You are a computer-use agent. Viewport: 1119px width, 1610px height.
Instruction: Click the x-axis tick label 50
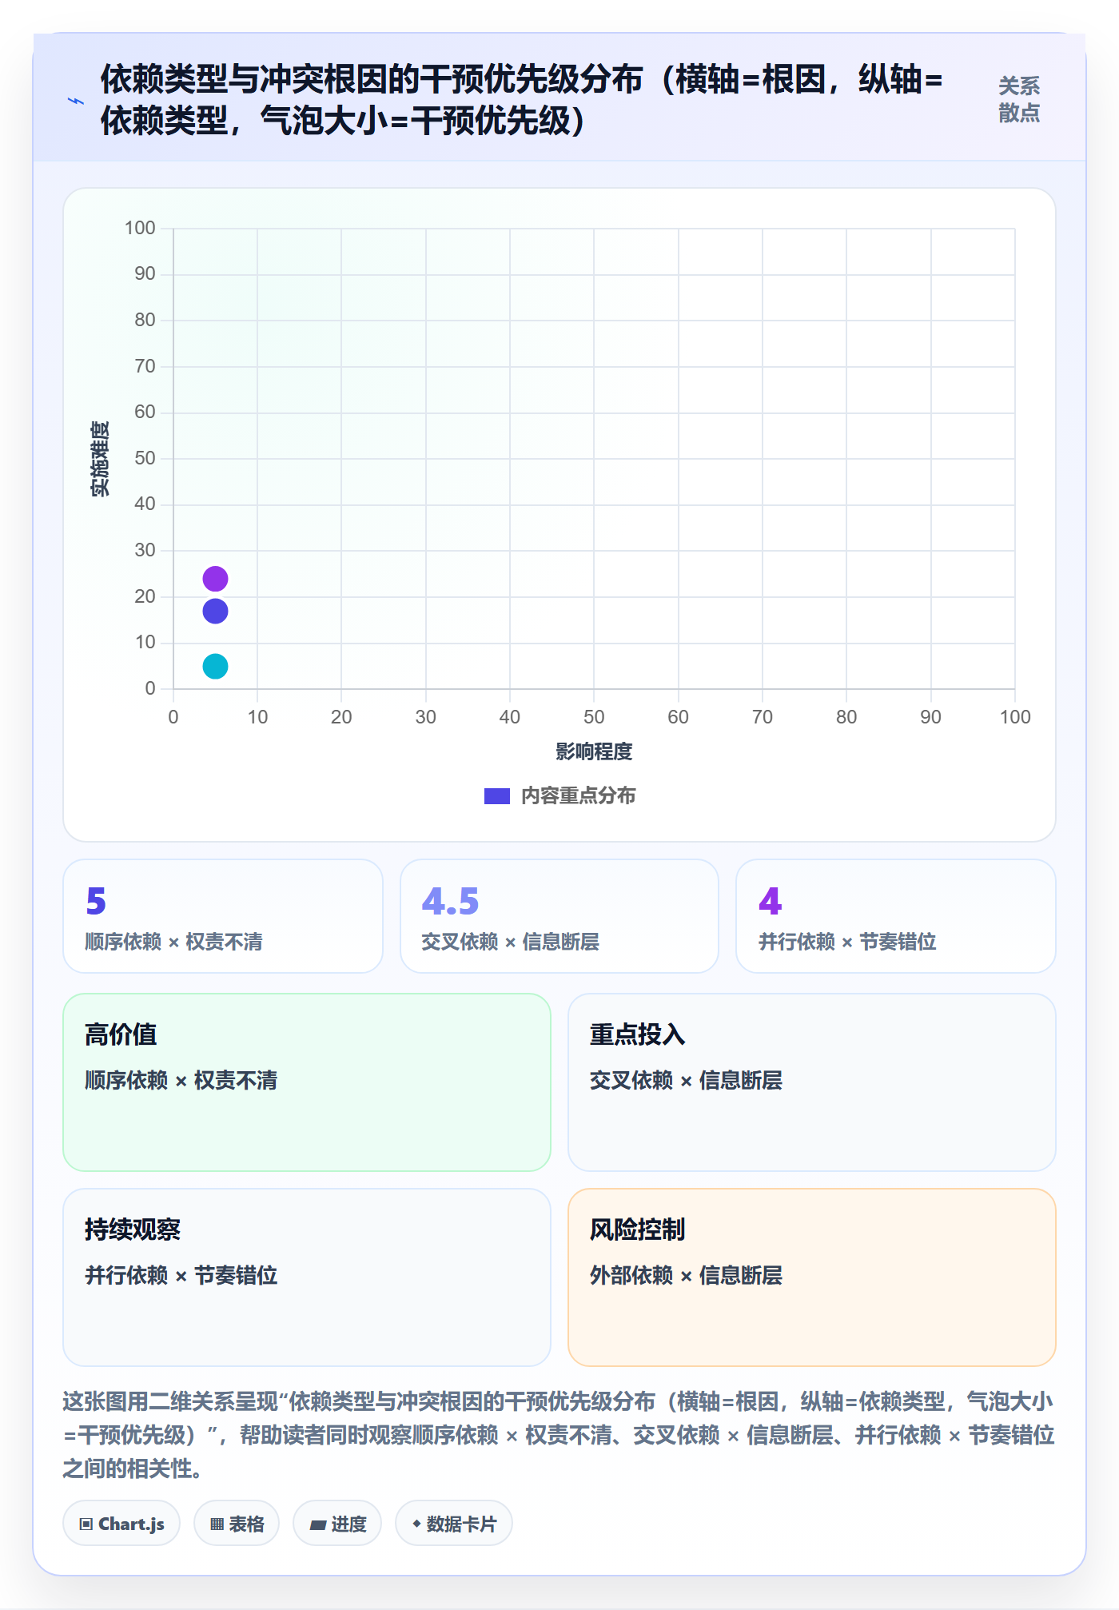coord(594,717)
